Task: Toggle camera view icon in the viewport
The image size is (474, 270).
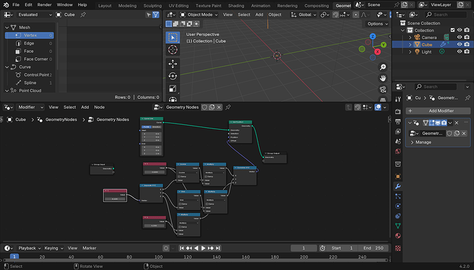Action: (383, 89)
